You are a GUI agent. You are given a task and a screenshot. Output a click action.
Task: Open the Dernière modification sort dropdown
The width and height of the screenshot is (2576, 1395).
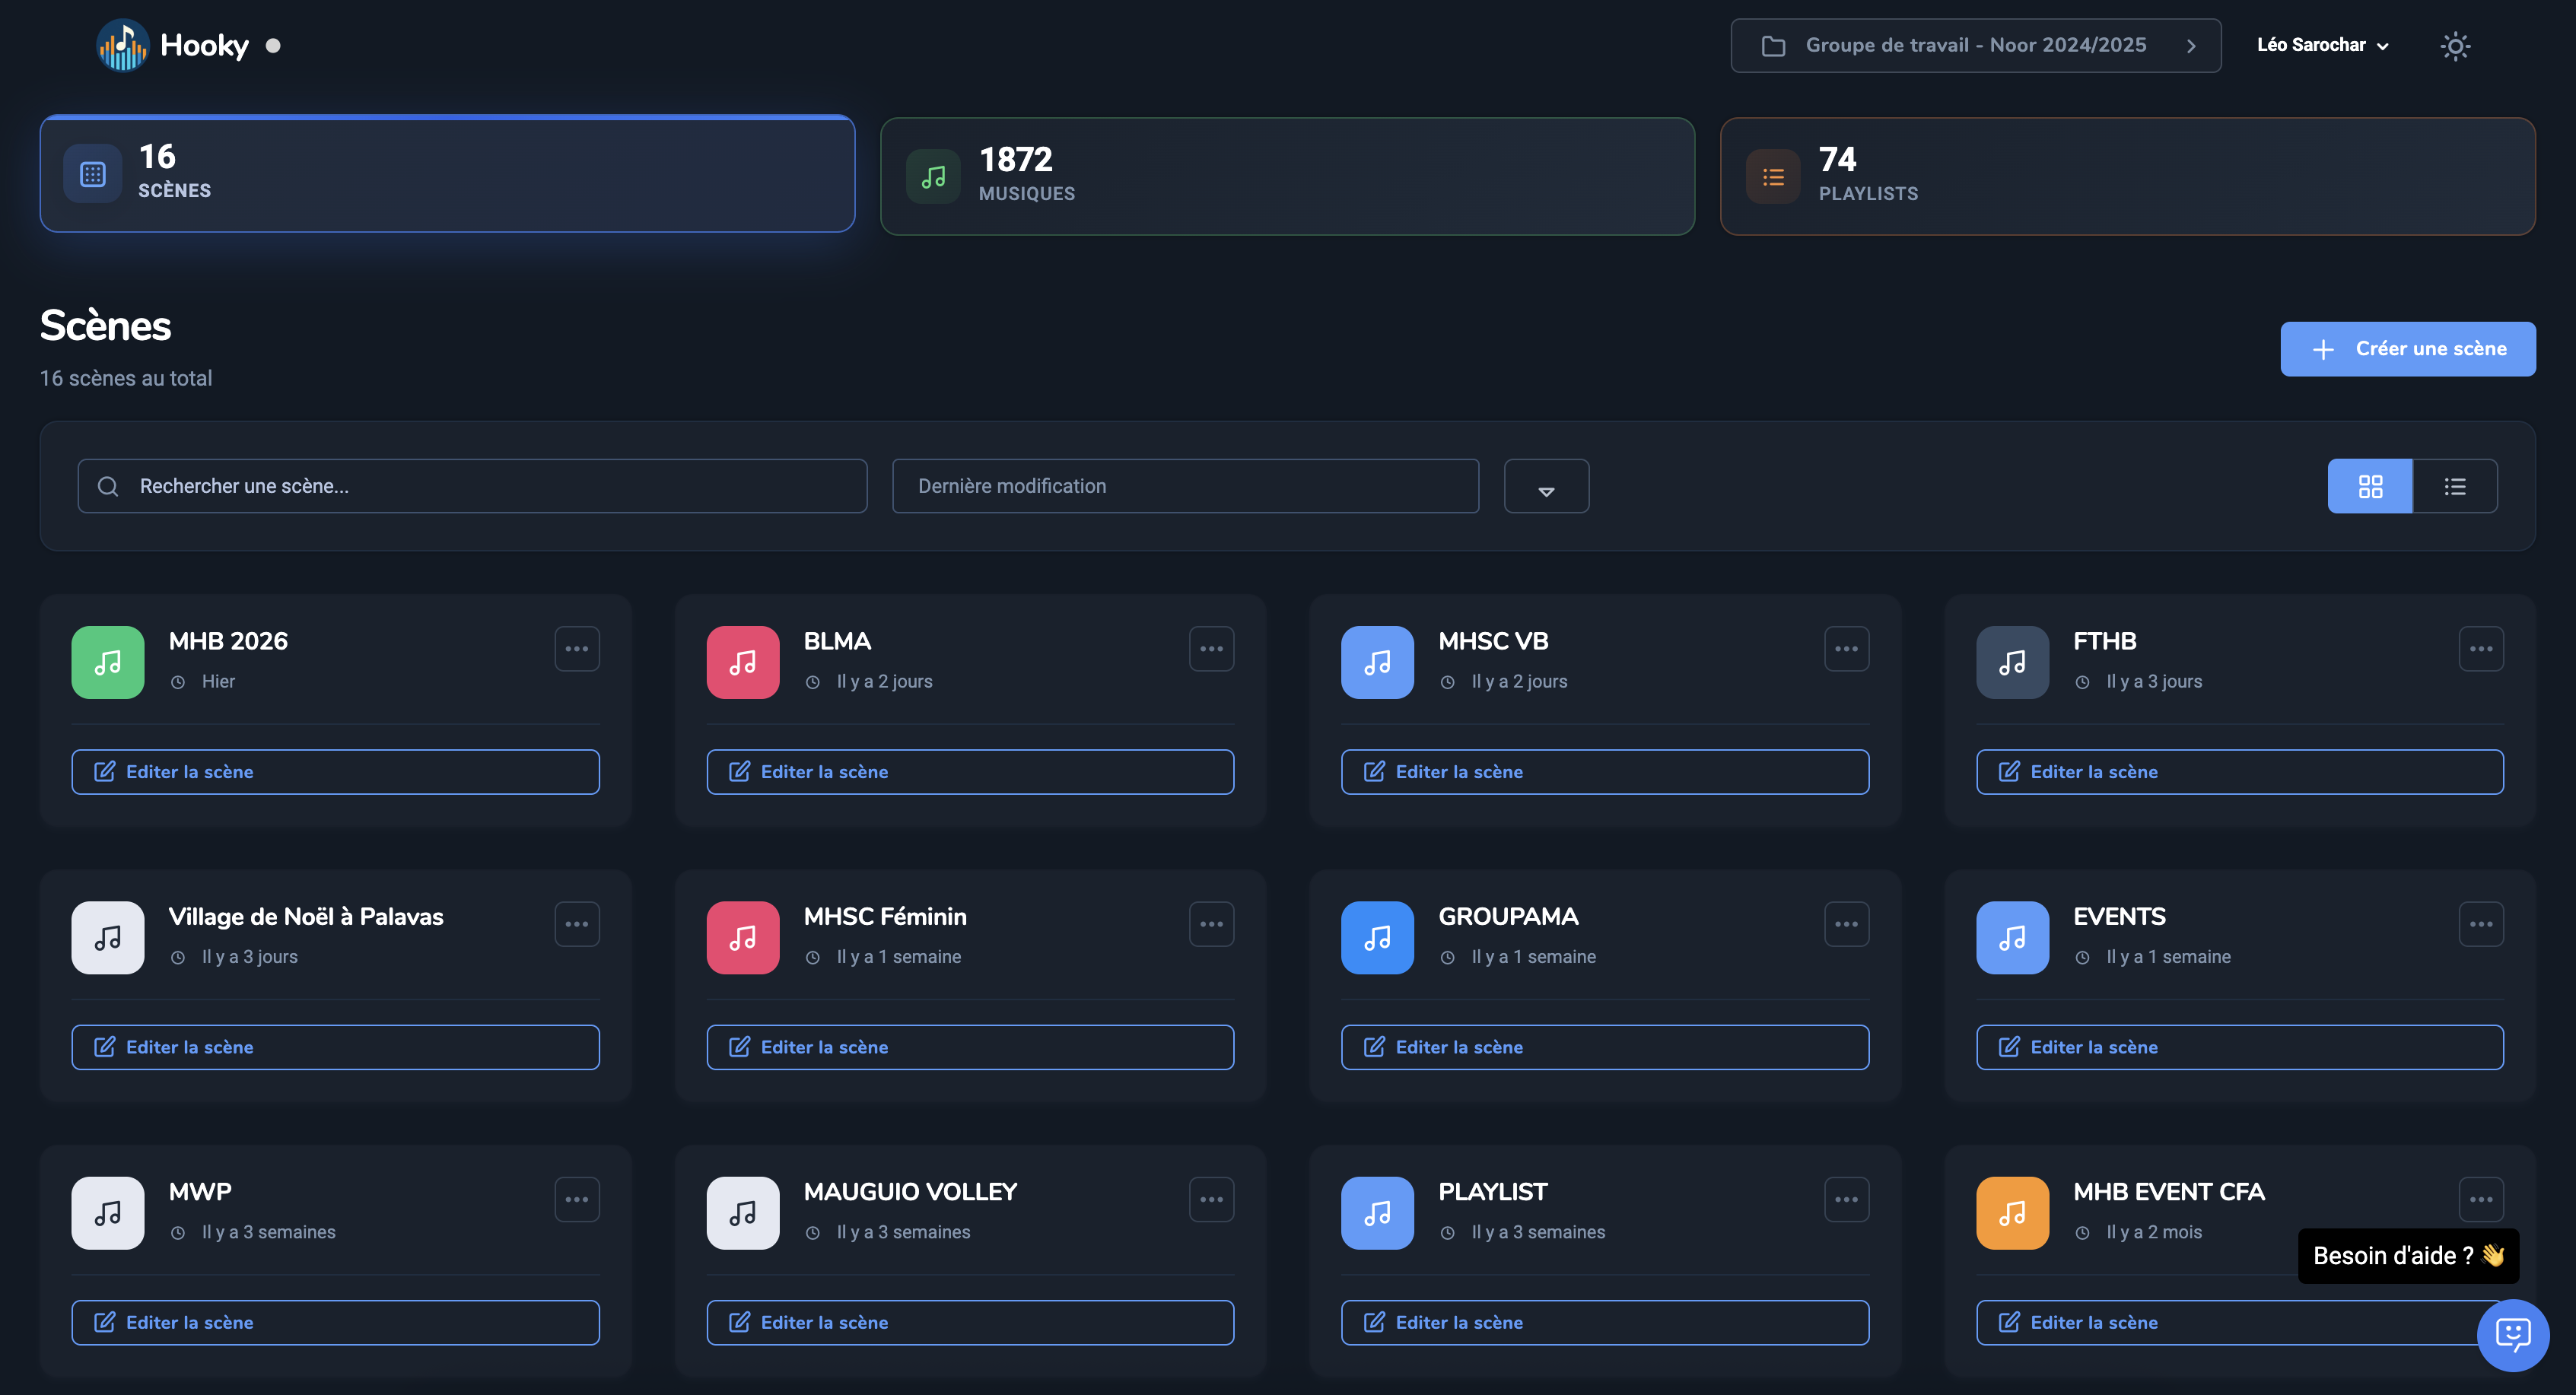coord(1185,486)
